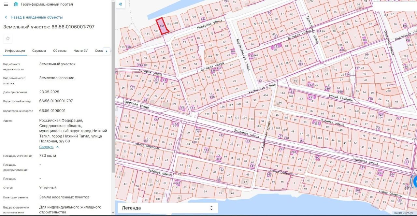Click the Тракторная улица street label

tap(312, 29)
